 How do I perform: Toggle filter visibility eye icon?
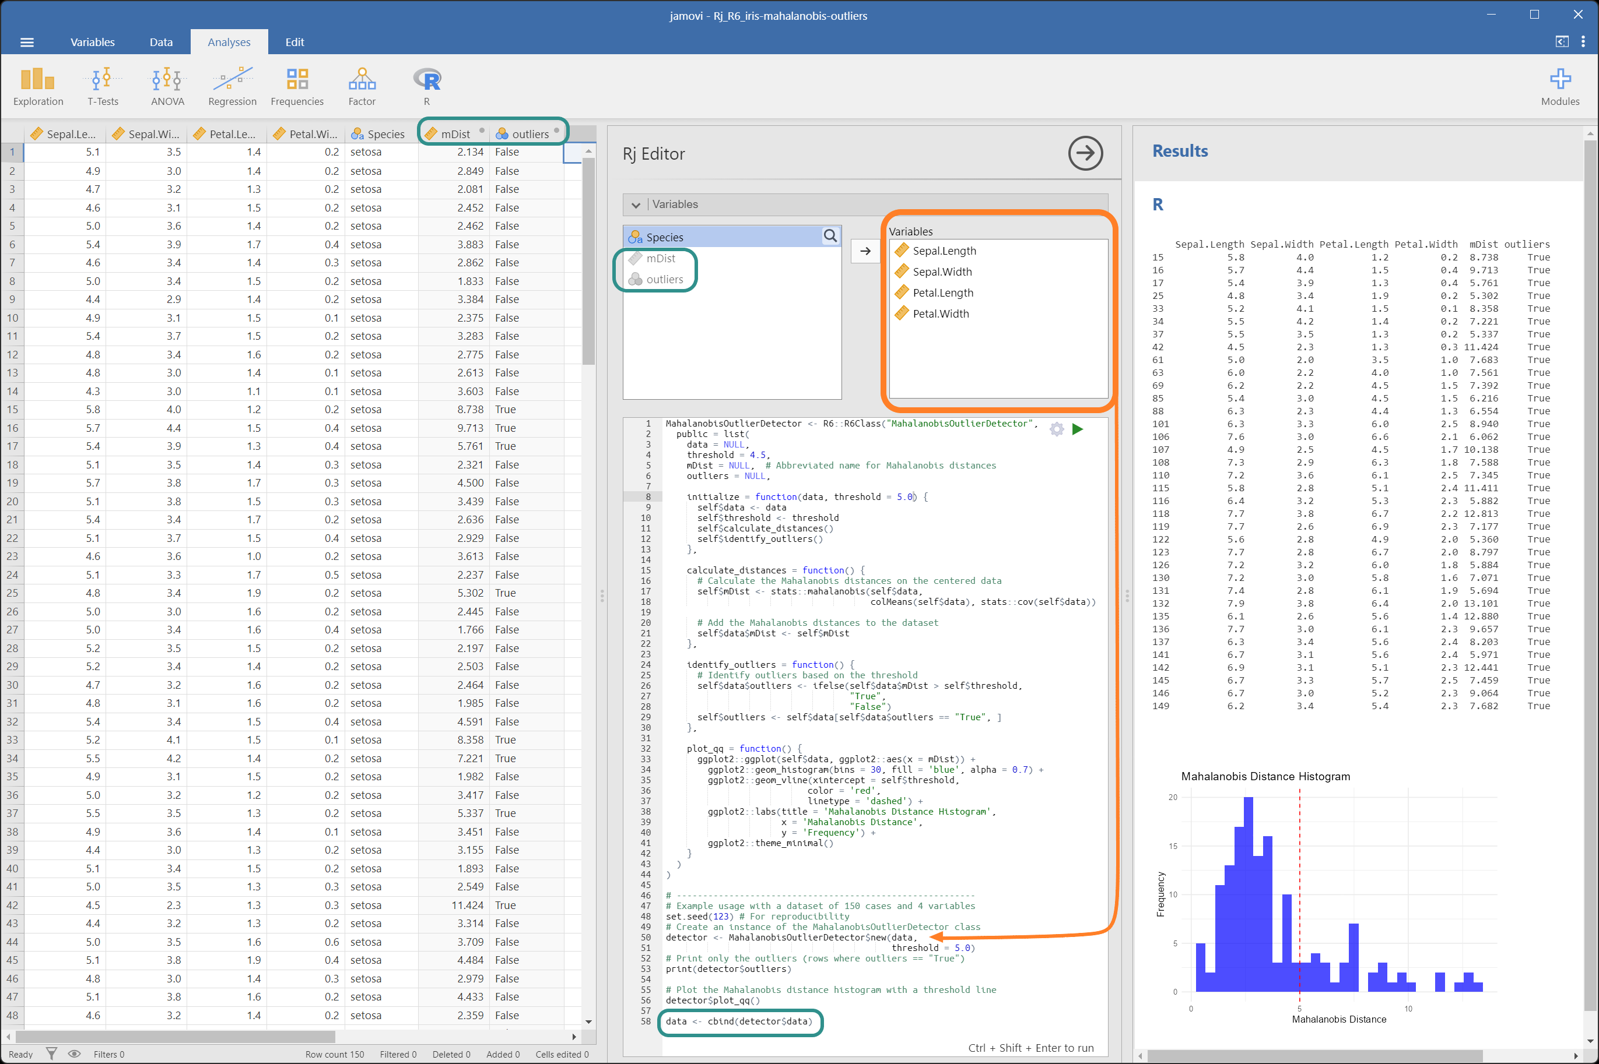(75, 1053)
